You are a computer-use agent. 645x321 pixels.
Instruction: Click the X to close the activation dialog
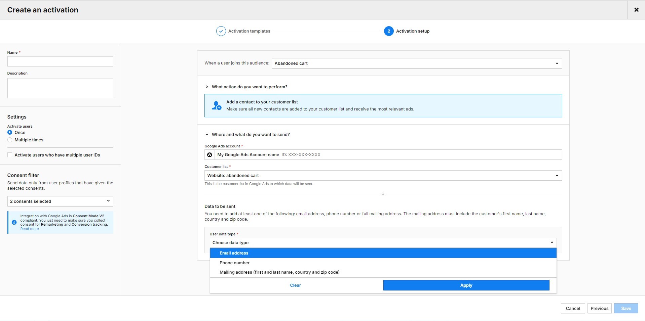pyautogui.click(x=636, y=9)
